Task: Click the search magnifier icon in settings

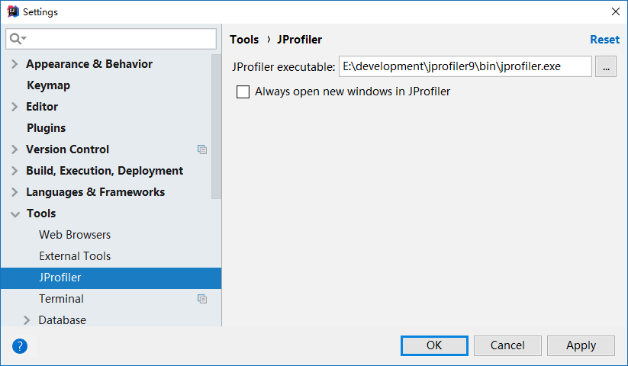Action: coord(16,38)
